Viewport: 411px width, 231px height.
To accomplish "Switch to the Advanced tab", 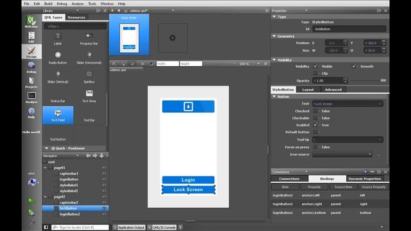I will (x=333, y=90).
